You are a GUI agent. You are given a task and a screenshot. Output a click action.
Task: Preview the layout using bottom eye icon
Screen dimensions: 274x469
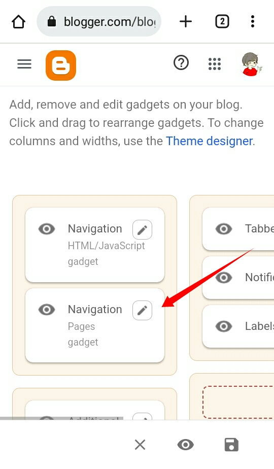pos(186,445)
